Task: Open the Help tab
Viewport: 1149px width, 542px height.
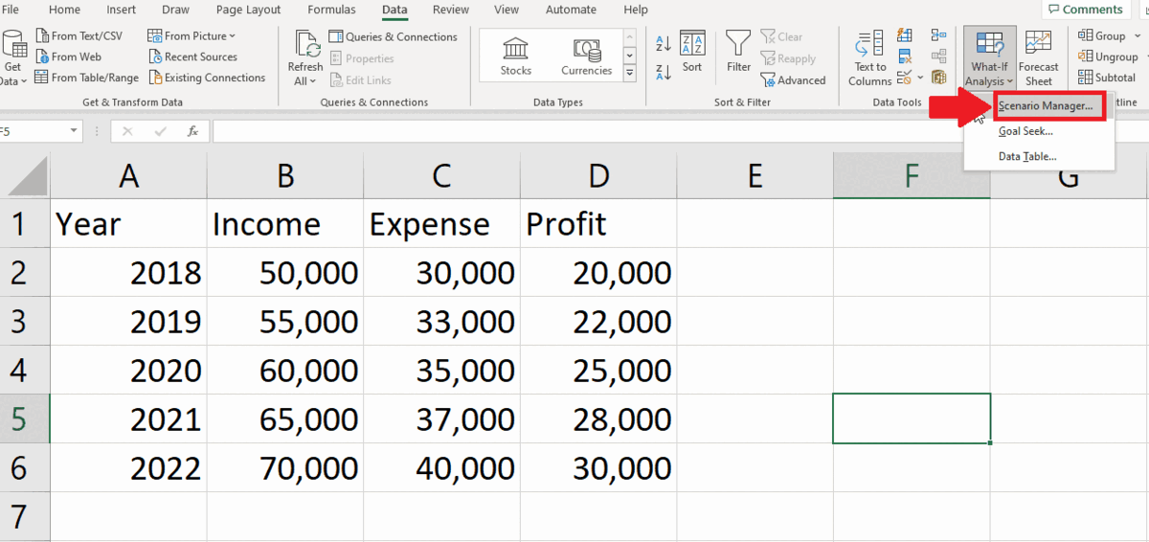Action: tap(636, 10)
